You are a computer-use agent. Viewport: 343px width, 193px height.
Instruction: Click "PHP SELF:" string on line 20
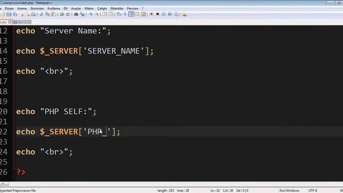tap(66, 112)
